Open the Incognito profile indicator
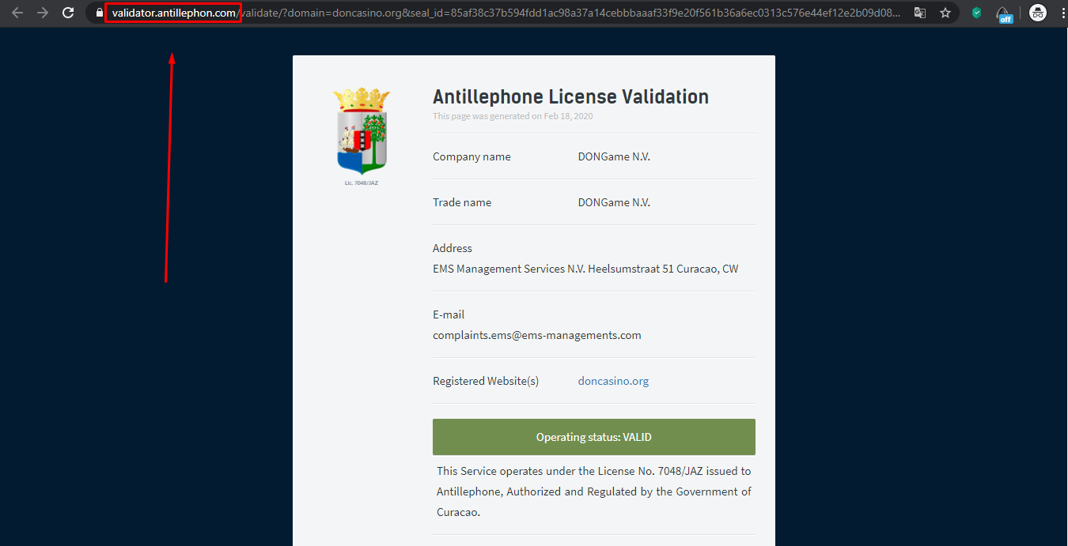This screenshot has height=546, width=1068. pos(1037,13)
